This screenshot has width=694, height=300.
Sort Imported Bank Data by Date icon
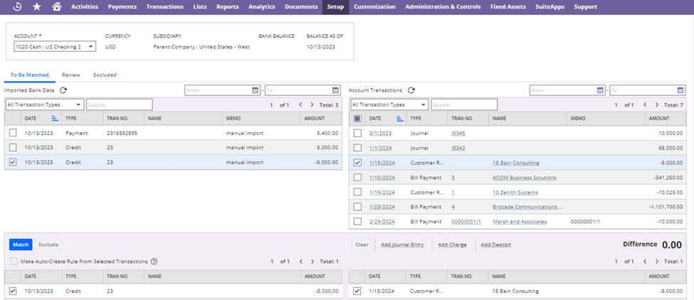tap(55, 119)
